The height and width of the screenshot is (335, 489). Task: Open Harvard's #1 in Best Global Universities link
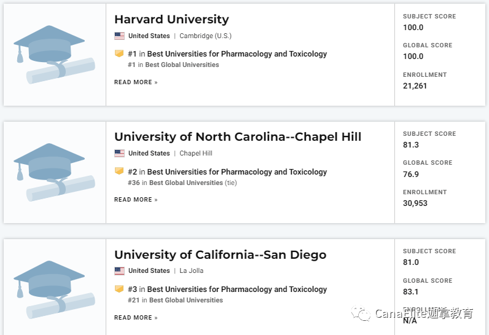pyautogui.click(x=173, y=65)
